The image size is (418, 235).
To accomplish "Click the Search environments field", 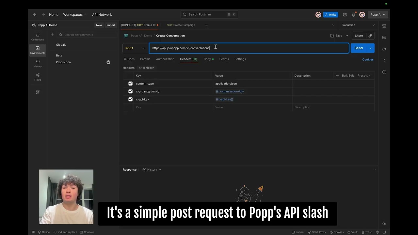I will pyautogui.click(x=87, y=35).
